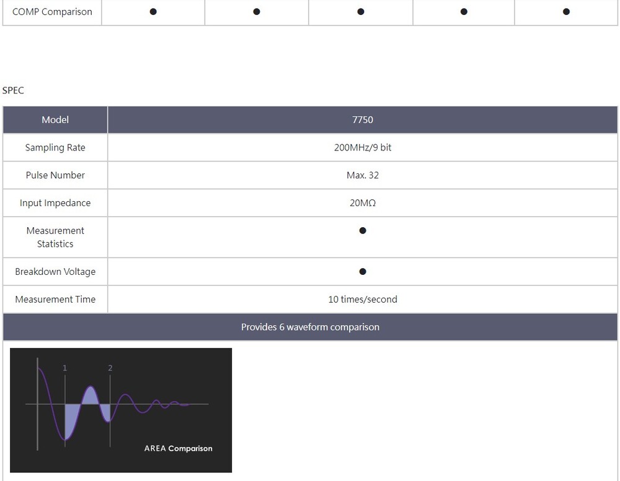Select the COMP Comparison row label

pos(52,12)
